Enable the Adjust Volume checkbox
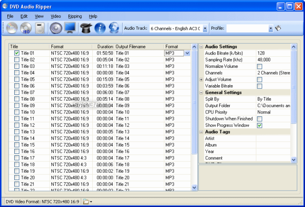 [x=260, y=80]
